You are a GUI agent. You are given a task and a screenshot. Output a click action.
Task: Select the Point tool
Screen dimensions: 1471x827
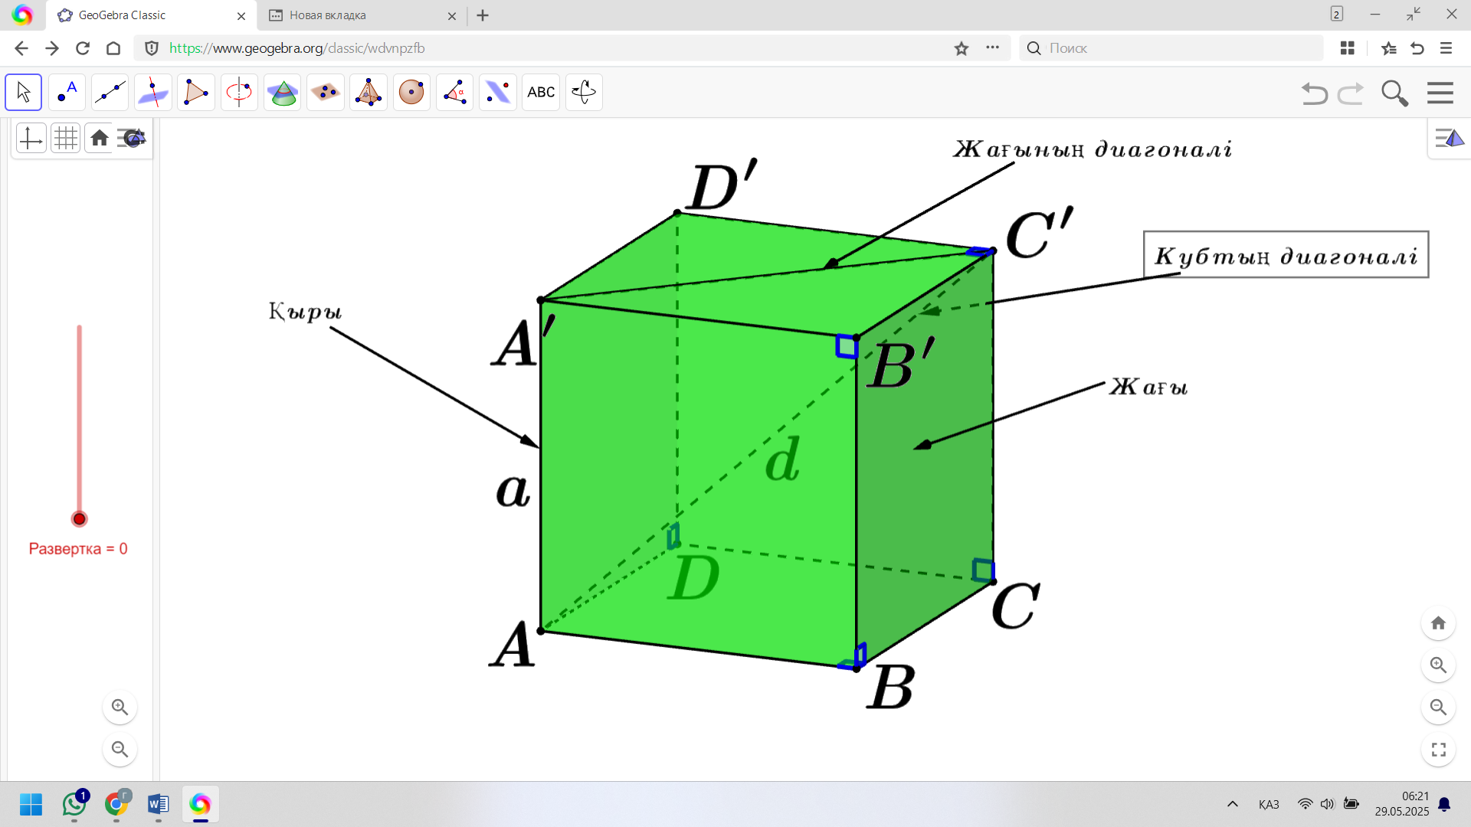point(67,93)
